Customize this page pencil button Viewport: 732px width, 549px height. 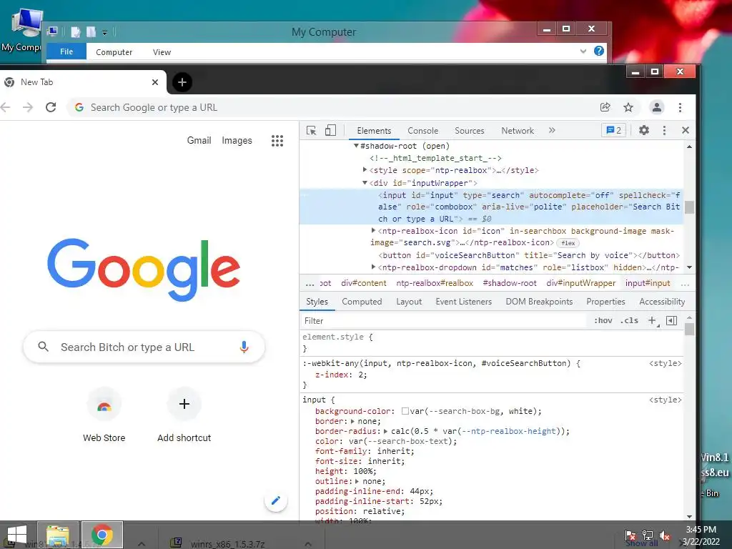pos(276,501)
